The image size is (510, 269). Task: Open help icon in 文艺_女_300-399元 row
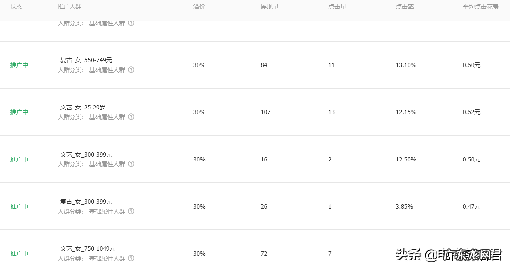point(131,164)
